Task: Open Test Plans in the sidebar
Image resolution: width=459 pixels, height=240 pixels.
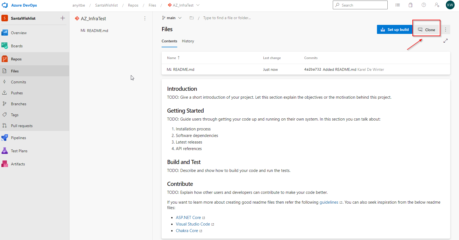Action: 35,151
